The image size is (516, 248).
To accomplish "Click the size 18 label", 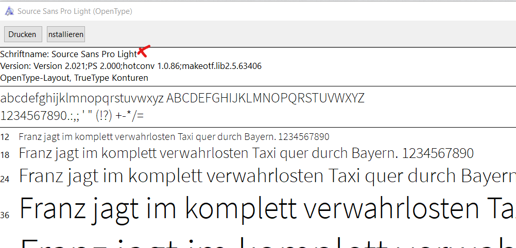I will pos(5,154).
